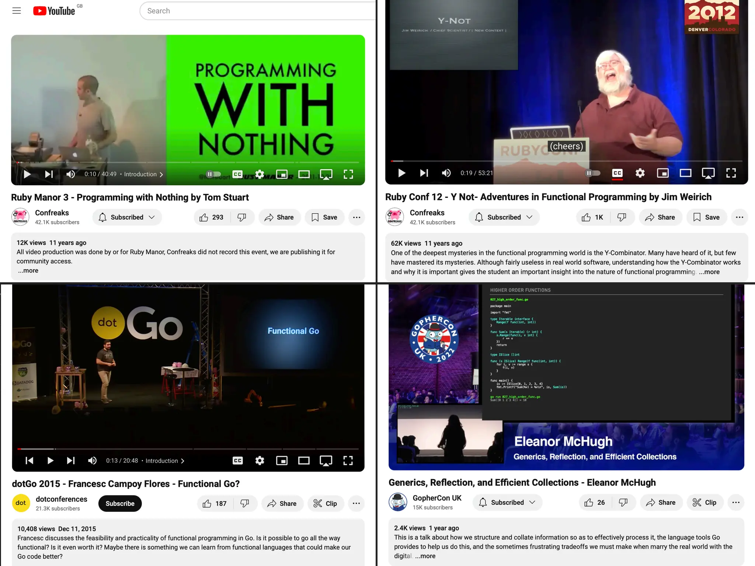Expand Subscribed dropdown for GopherCon UK
Screen dimensions: 755x566
tap(507, 502)
